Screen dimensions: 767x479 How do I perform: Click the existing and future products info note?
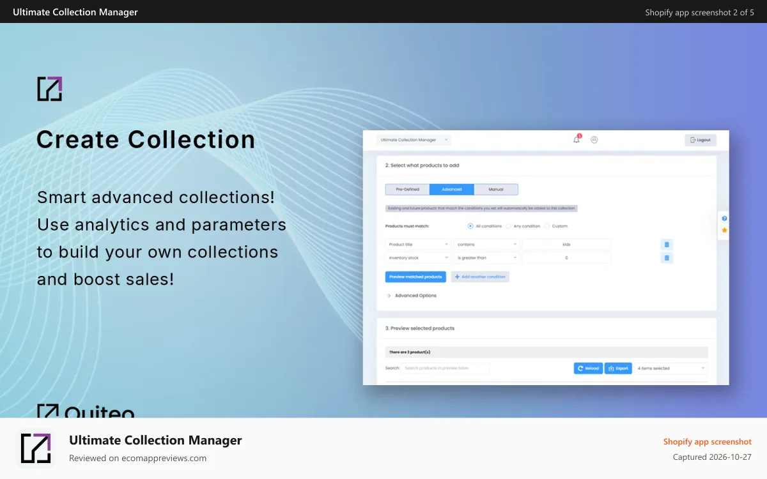(482, 208)
